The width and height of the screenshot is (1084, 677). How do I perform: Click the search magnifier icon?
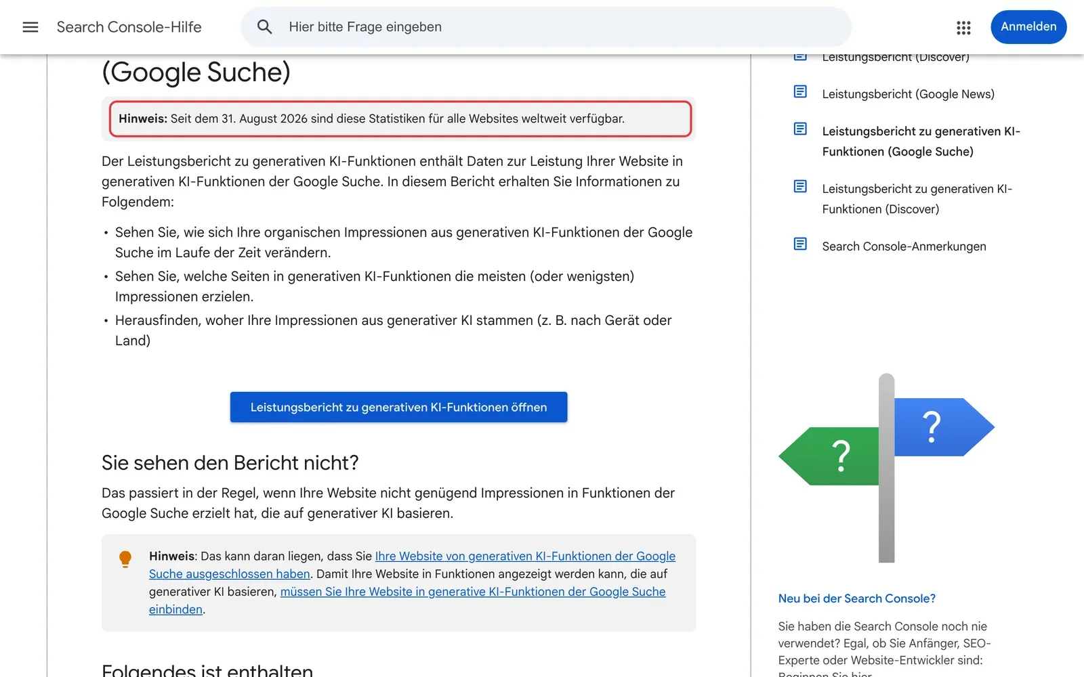[264, 27]
